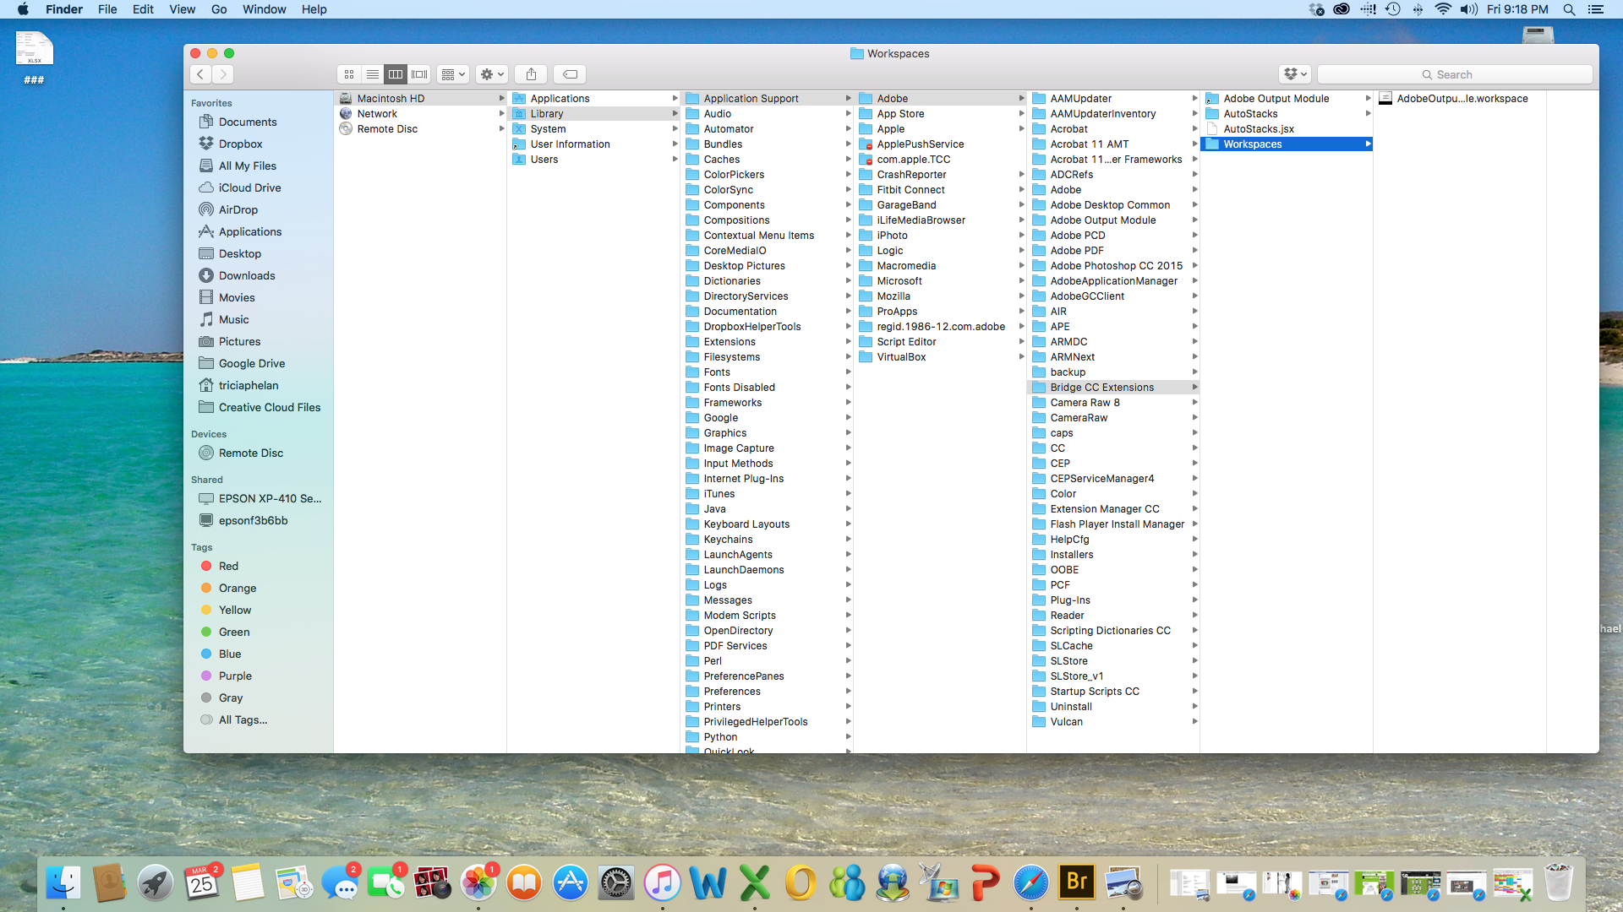Click the Share toolbar button
Viewport: 1623px width, 912px height.
pyautogui.click(x=531, y=74)
